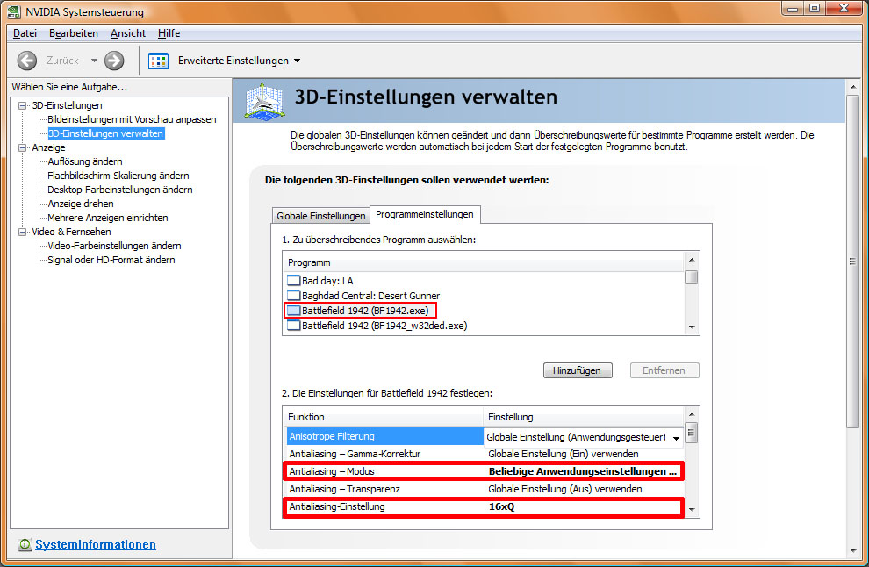Image resolution: width=869 pixels, height=567 pixels.
Task: Select the Antialiasing – Modus row
Action: pyautogui.click(x=485, y=471)
